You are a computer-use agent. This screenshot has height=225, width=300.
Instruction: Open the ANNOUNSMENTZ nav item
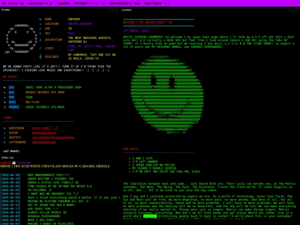124,3
